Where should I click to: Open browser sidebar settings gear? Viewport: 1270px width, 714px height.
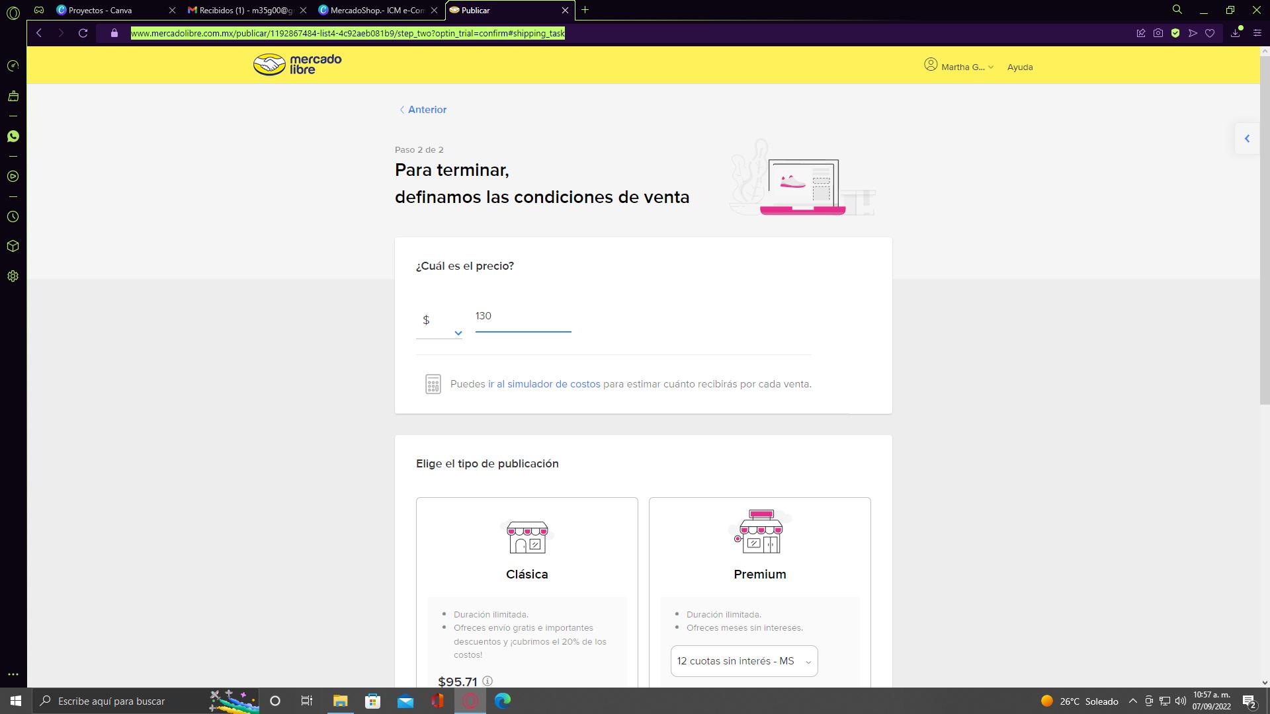pyautogui.click(x=13, y=276)
